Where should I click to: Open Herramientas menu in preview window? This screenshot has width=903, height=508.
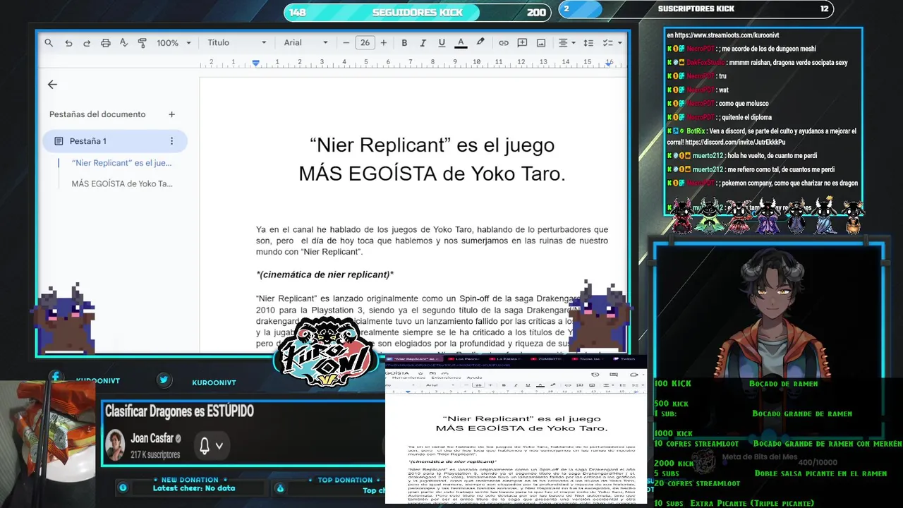(x=409, y=377)
